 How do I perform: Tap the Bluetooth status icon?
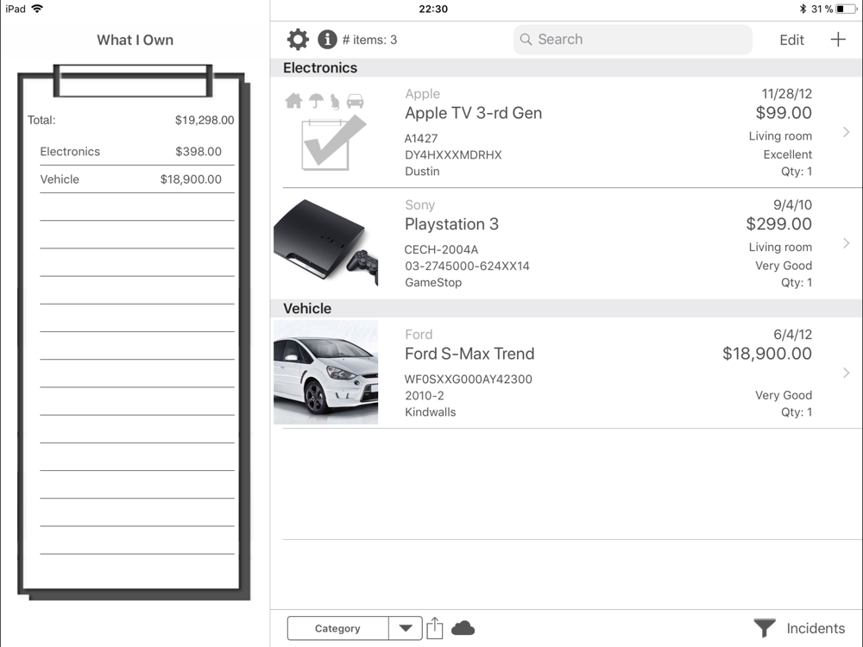[x=803, y=9]
